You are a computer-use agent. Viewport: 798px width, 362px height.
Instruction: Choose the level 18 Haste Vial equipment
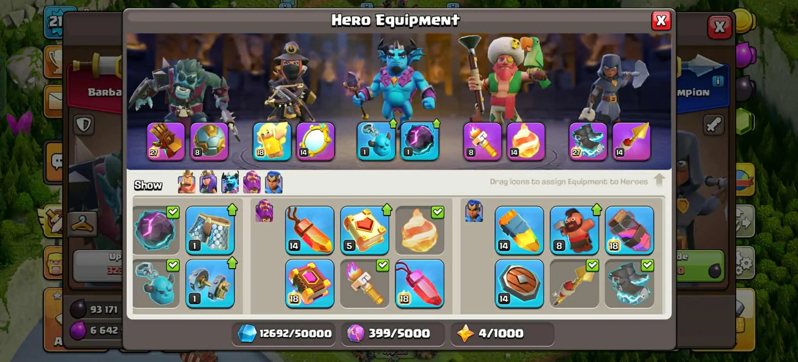click(x=629, y=230)
